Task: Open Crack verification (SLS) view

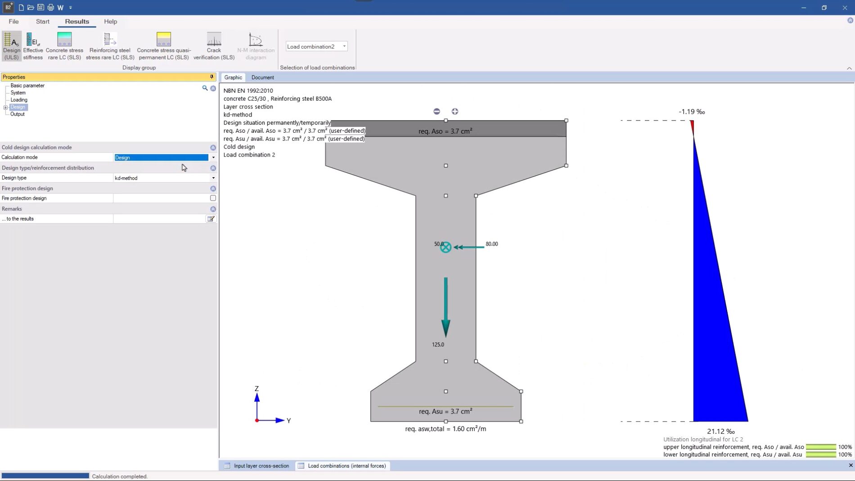Action: (x=214, y=45)
